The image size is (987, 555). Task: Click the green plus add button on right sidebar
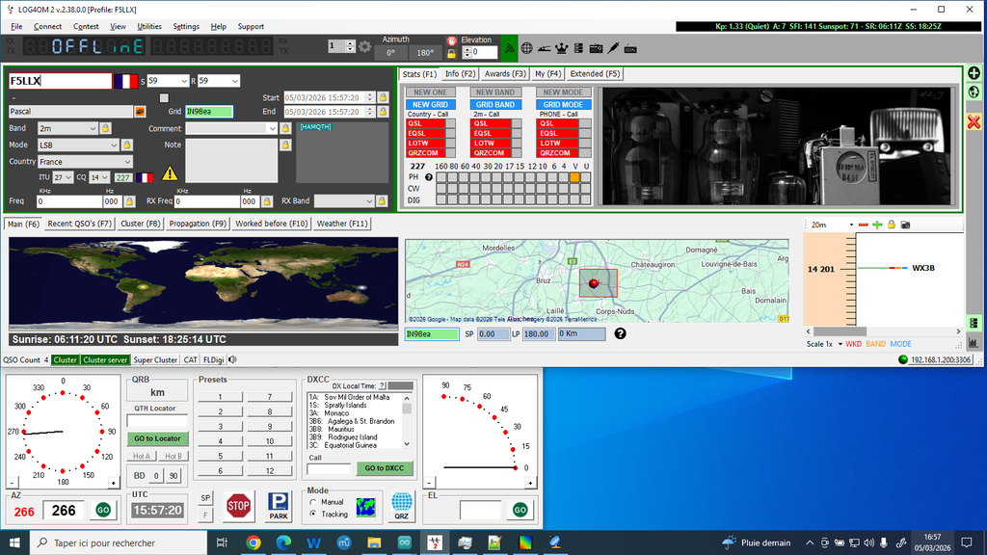974,73
